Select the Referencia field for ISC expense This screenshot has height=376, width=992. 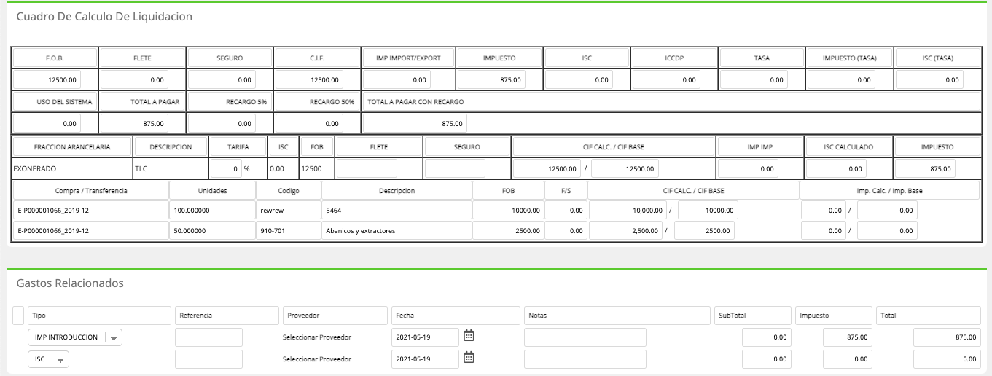pyautogui.click(x=208, y=359)
